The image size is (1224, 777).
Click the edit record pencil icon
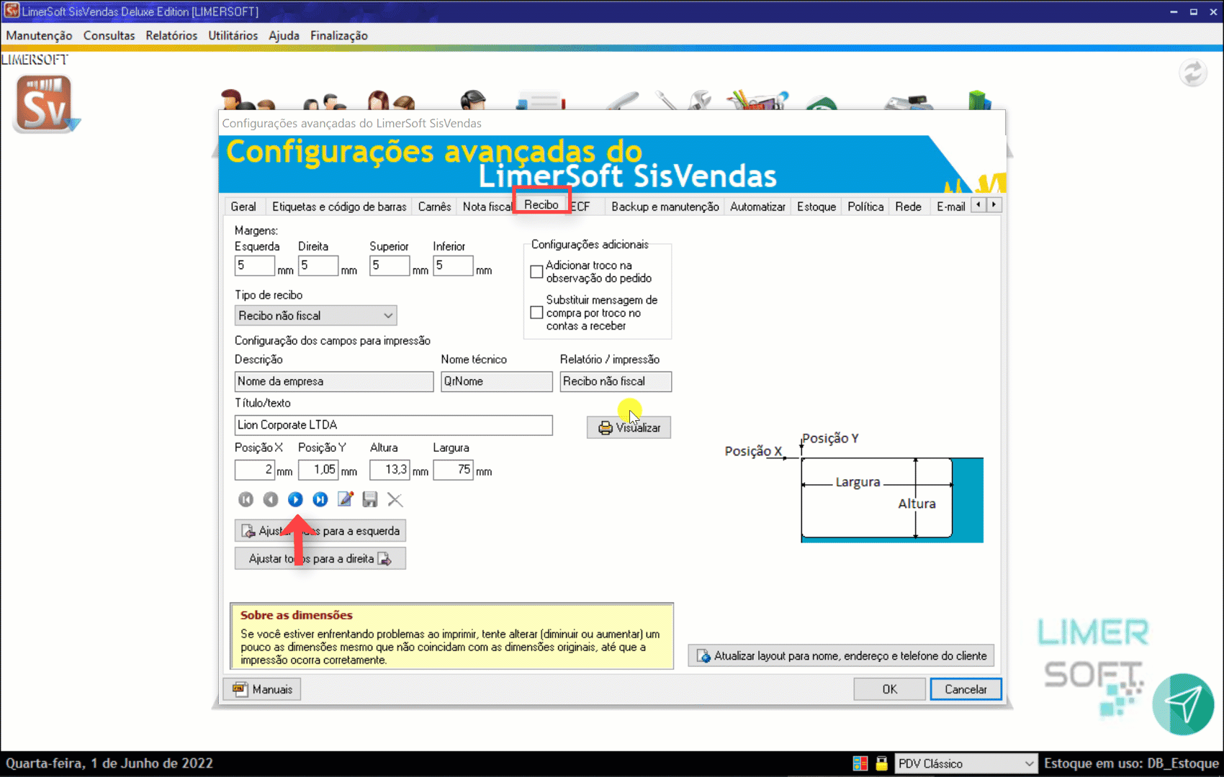pyautogui.click(x=346, y=499)
